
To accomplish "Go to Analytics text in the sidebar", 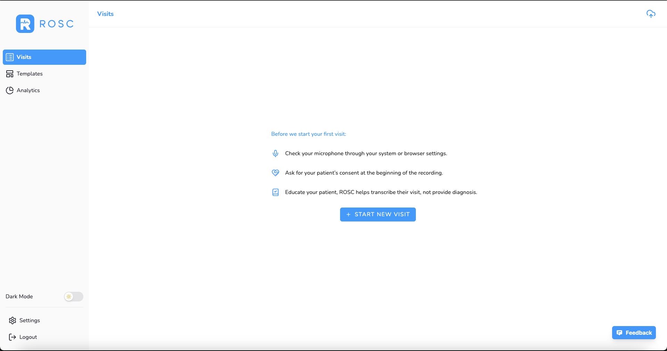I will tap(28, 90).
